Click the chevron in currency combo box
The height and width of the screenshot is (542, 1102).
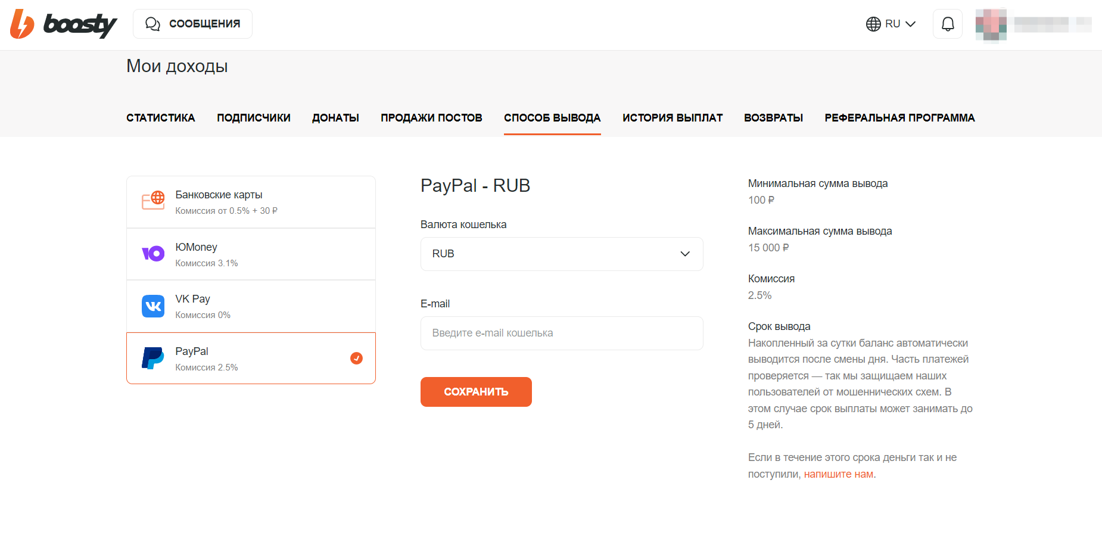[685, 254]
